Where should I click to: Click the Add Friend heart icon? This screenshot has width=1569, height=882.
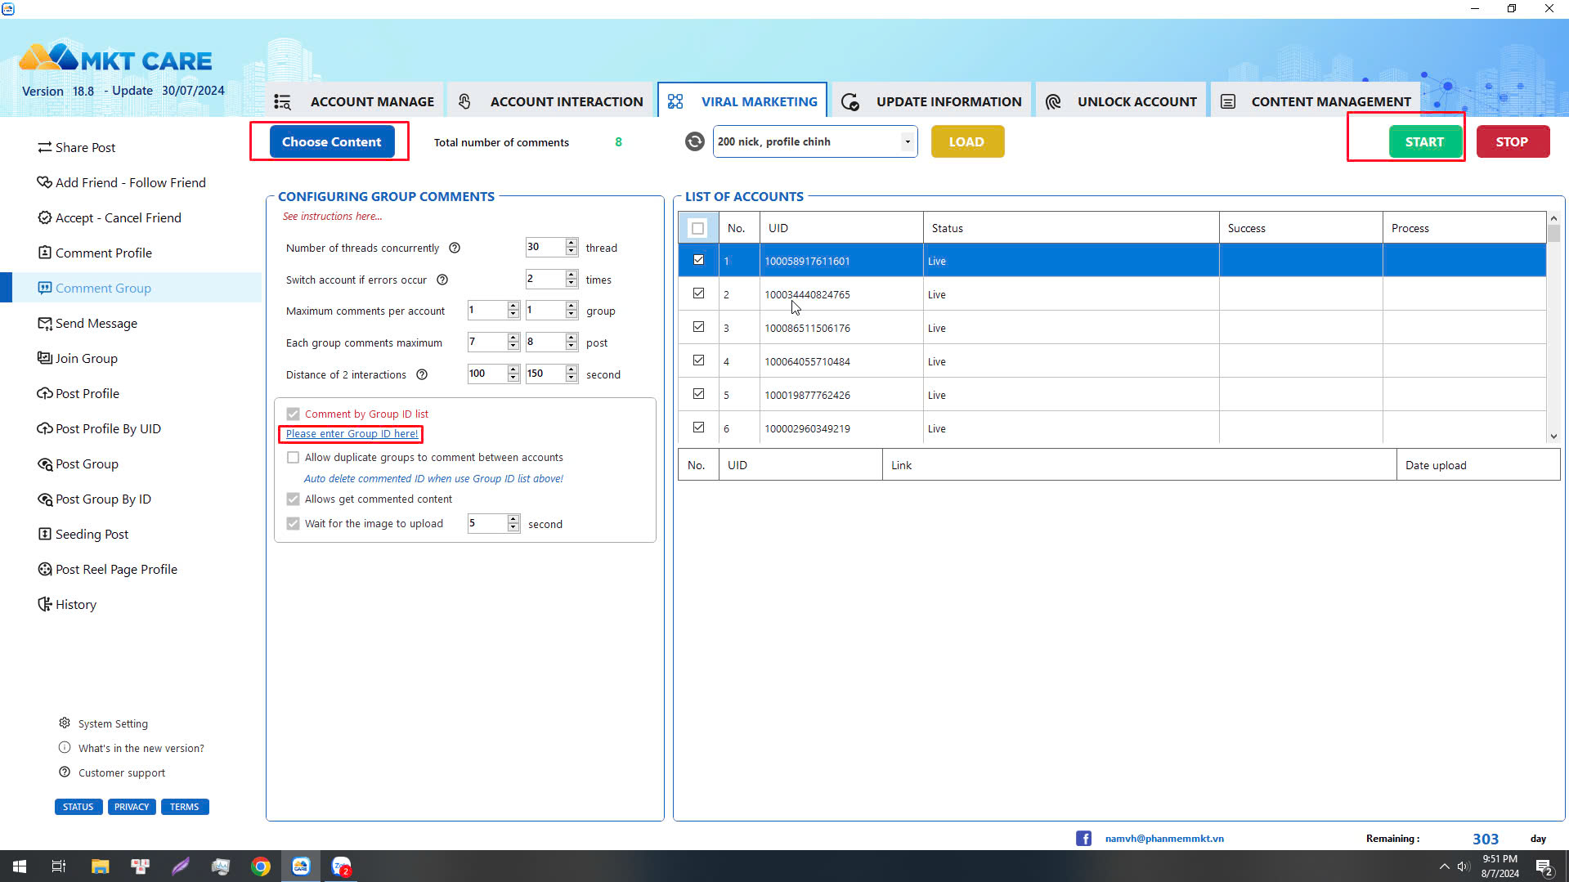pos(44,182)
